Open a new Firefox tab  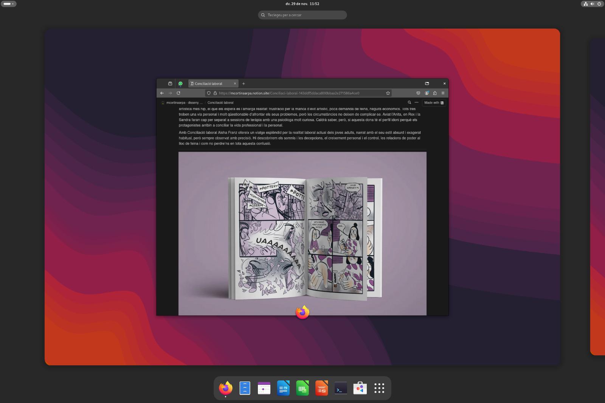click(244, 84)
